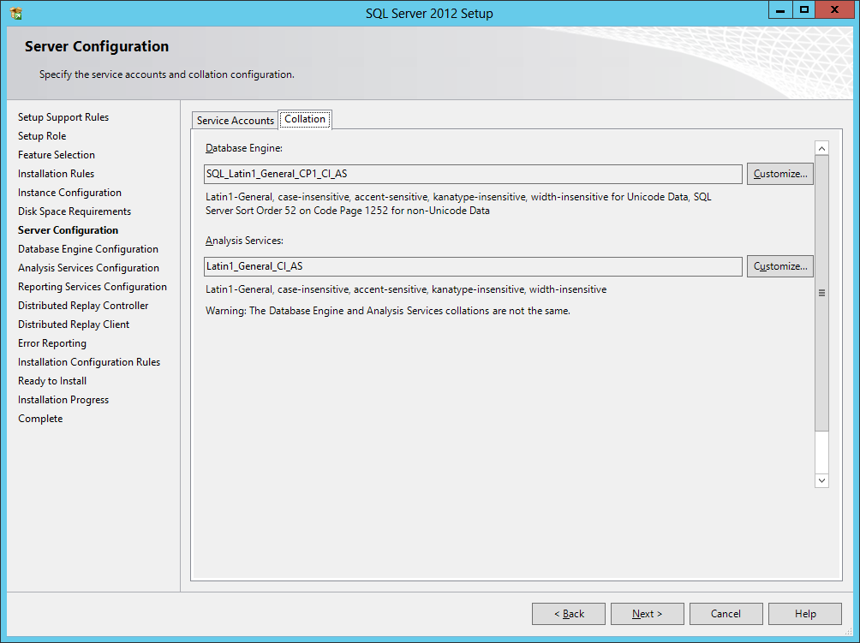Click Database Engine collation description text
860x643 pixels.
(458, 204)
